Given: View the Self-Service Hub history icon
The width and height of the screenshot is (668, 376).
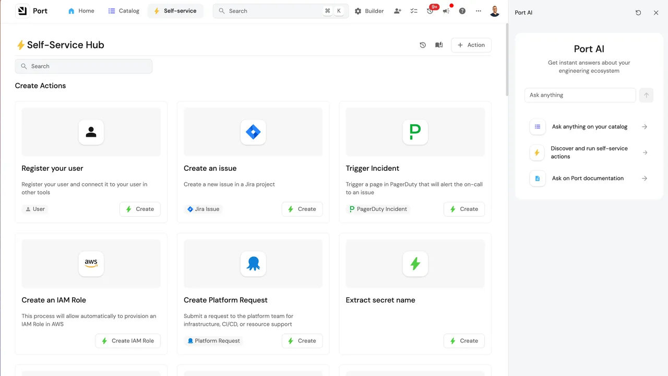Looking at the screenshot, I should (423, 45).
